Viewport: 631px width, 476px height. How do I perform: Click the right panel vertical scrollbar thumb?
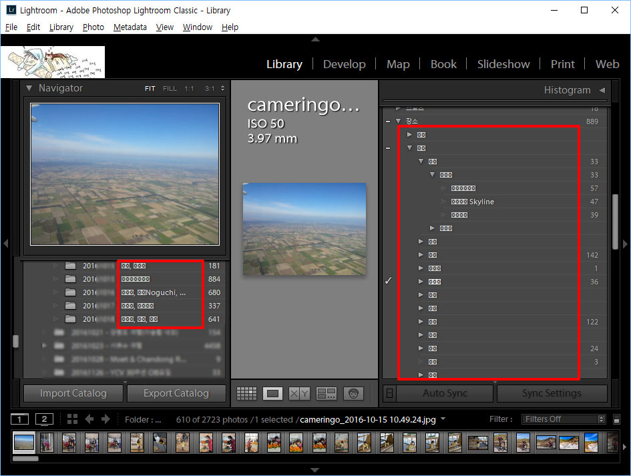pos(615,222)
